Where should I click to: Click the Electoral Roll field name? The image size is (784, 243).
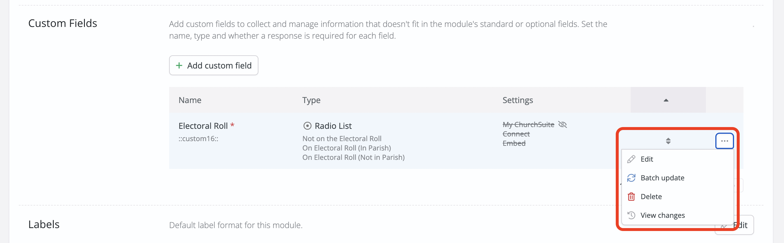(203, 126)
